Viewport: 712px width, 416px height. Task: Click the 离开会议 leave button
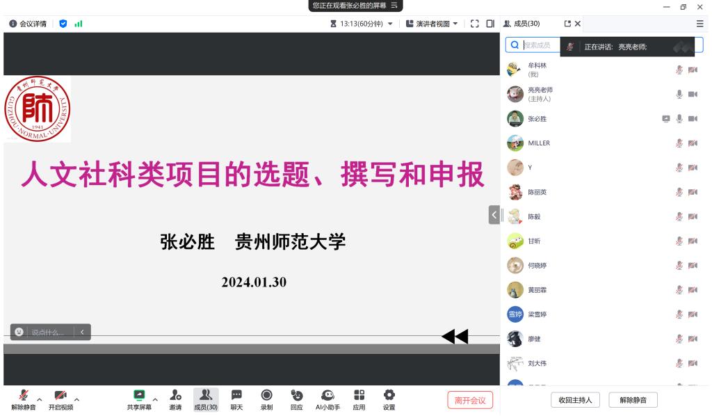tap(470, 400)
